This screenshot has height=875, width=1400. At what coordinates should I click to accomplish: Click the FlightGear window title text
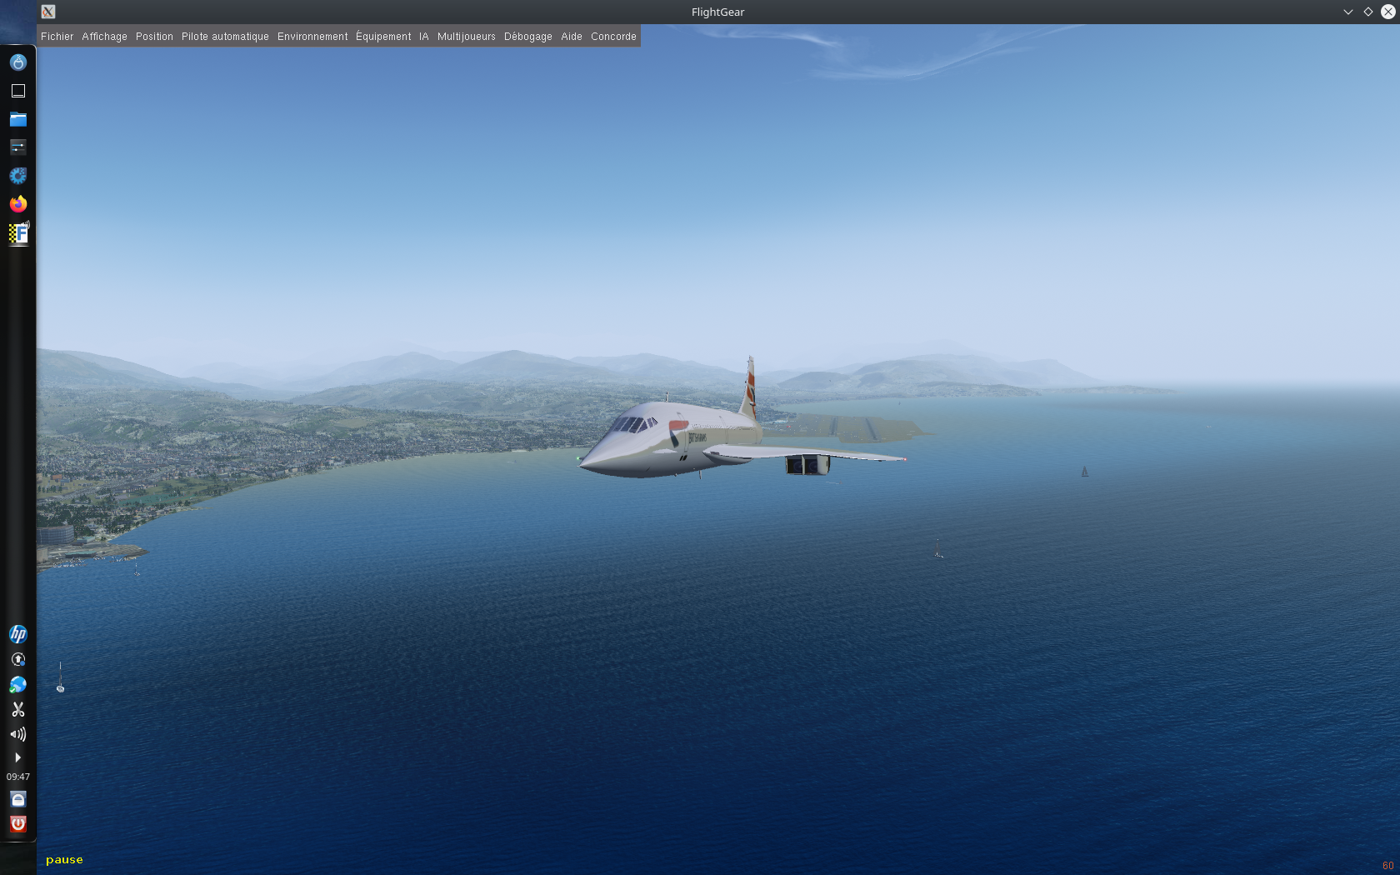click(717, 12)
